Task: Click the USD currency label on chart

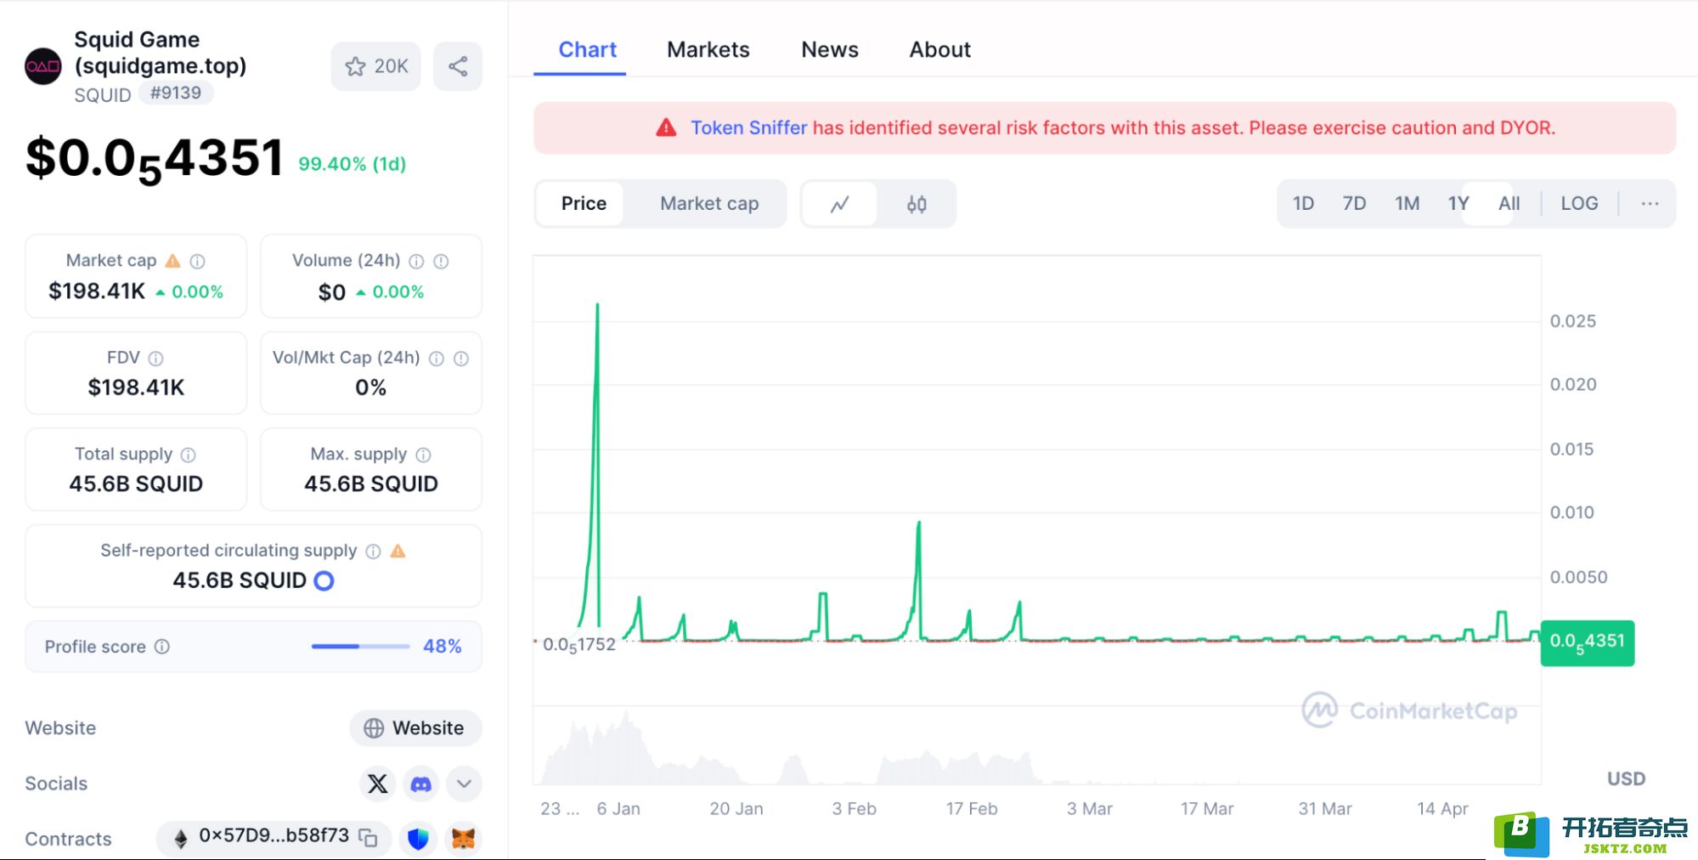Action: coord(1626,779)
